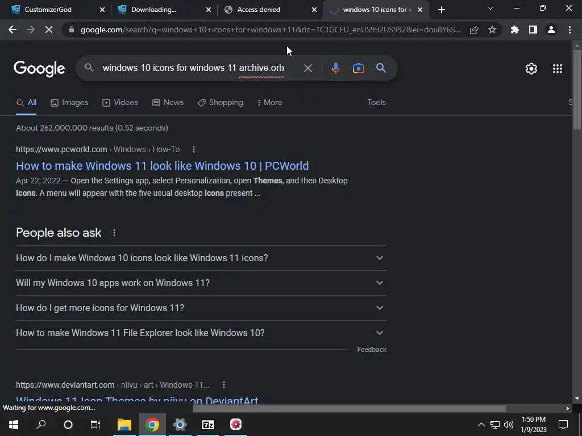This screenshot has height=436, width=582.
Task: Stop loading the page
Action: [x=49, y=30]
